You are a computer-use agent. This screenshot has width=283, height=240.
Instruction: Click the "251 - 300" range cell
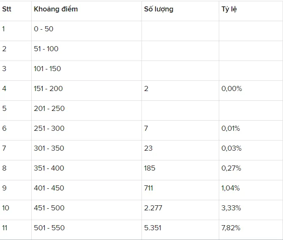49,128
